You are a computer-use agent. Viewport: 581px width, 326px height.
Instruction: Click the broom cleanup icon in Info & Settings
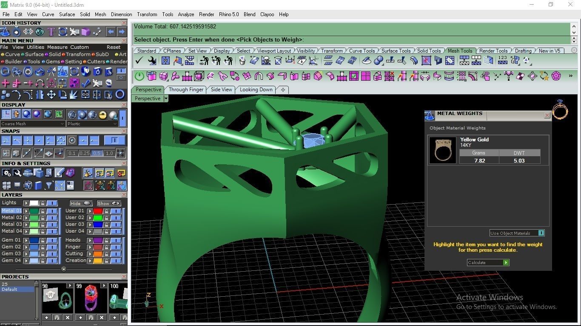click(88, 173)
